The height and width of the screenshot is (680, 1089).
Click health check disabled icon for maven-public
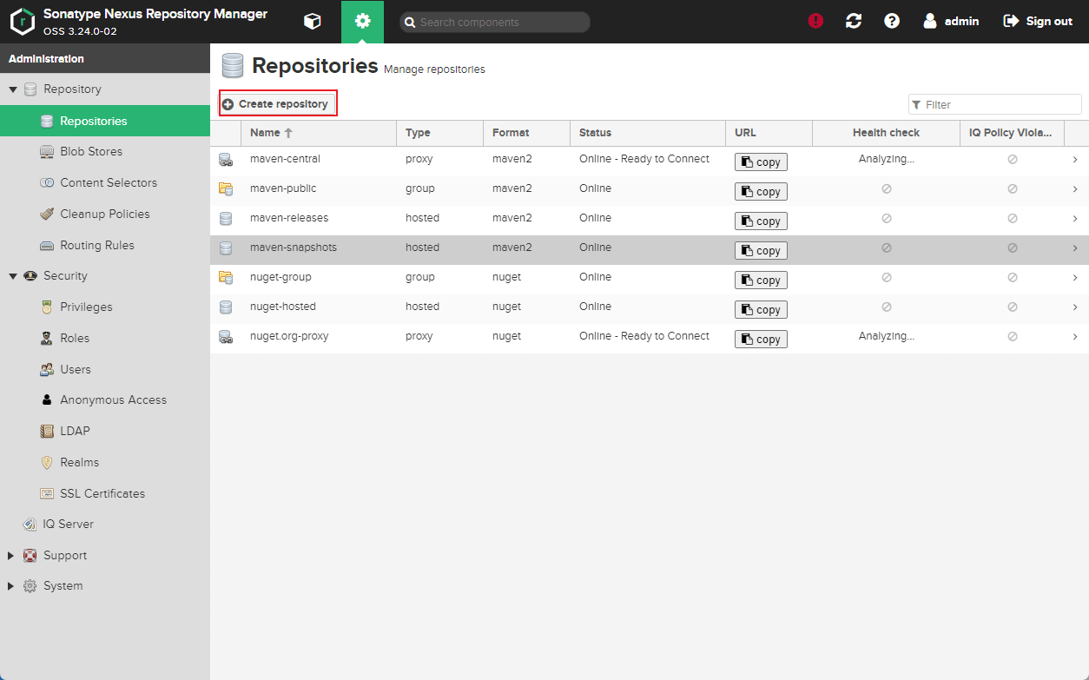pos(887,188)
